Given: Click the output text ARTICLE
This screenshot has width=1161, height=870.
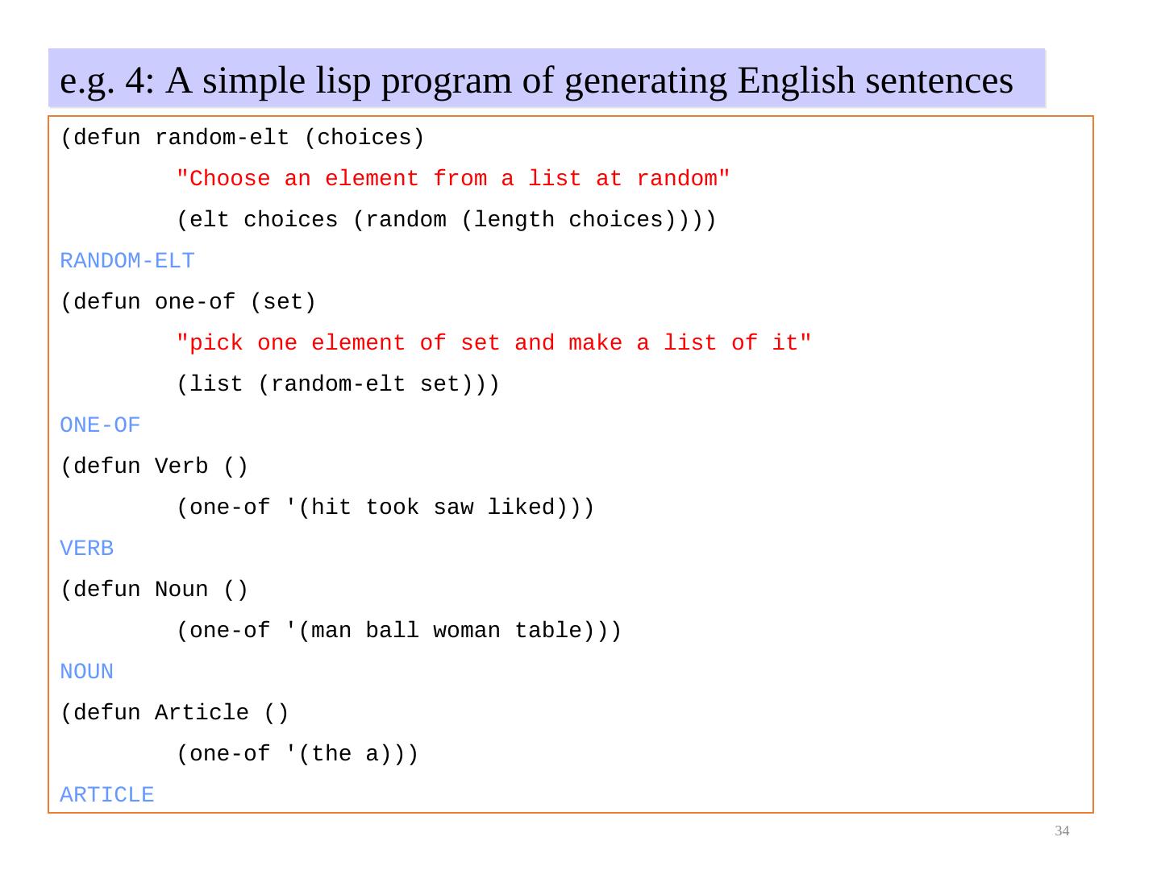Looking at the screenshot, I should pyautogui.click(x=107, y=795).
